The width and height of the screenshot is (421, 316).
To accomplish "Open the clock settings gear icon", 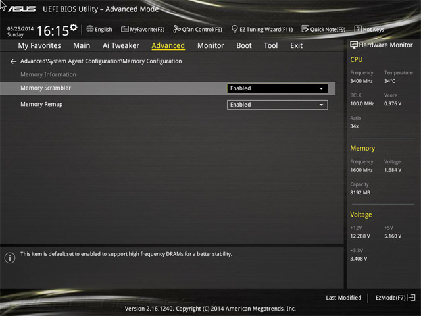I will pos(74,28).
